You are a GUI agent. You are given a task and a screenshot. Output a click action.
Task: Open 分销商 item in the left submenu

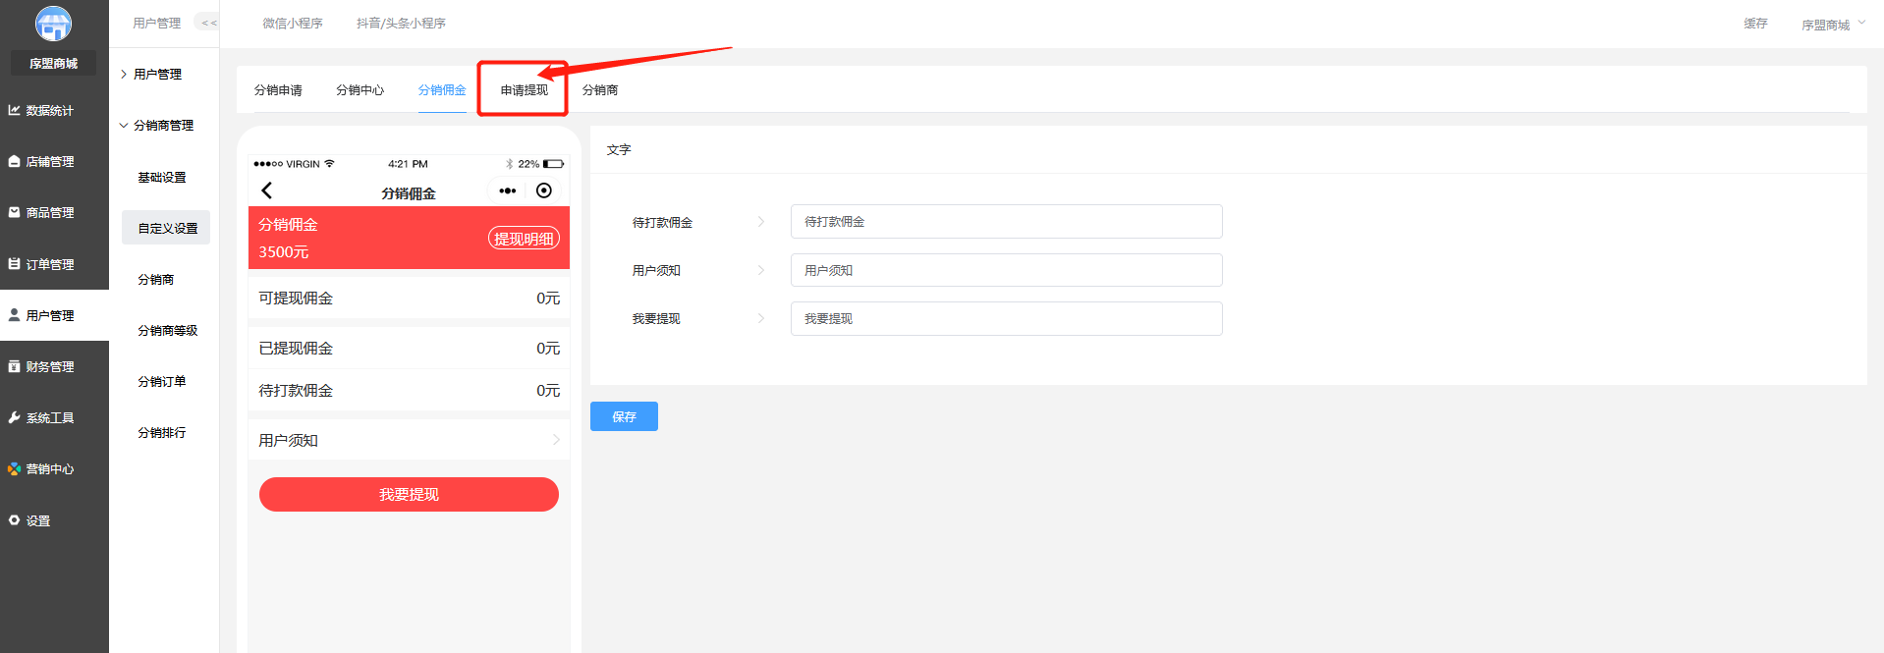156,280
